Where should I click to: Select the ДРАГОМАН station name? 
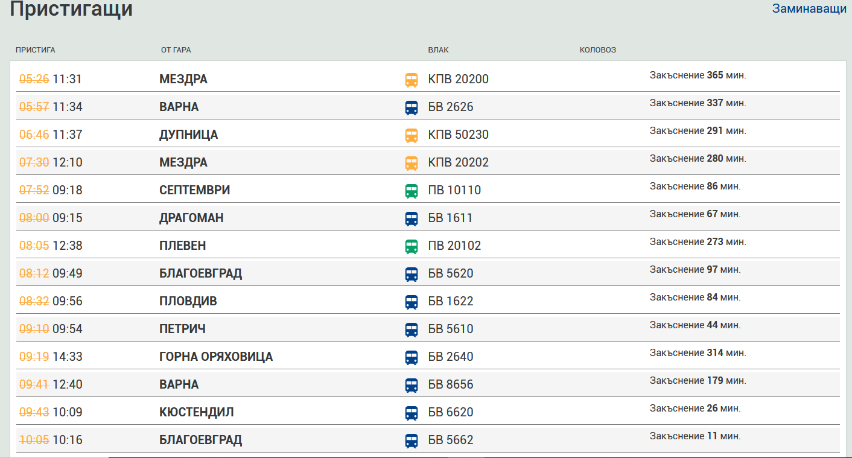point(191,218)
